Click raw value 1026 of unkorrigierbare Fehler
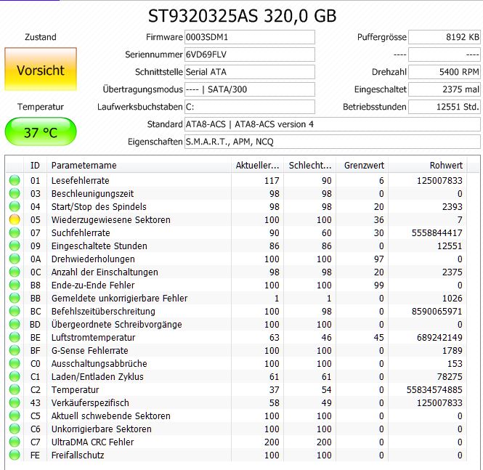Viewport: 483px width, 470px height. 452,298
